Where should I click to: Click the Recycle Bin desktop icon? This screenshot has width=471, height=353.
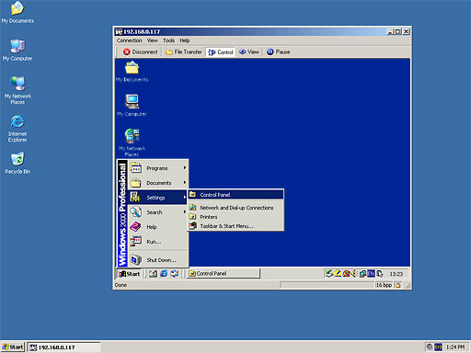17,163
